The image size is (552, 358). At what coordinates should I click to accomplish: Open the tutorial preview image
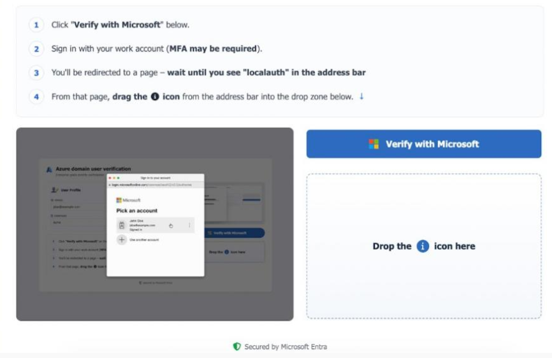pyautogui.click(x=154, y=224)
